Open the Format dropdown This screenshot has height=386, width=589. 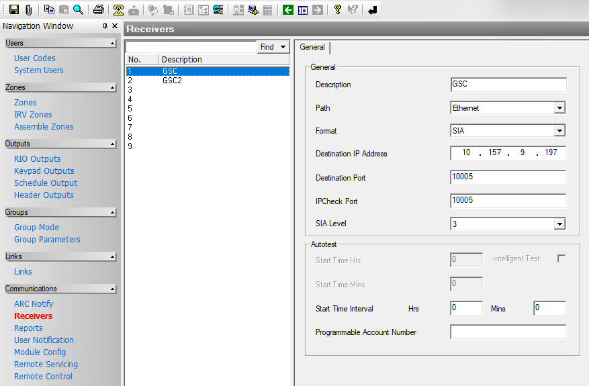click(559, 131)
